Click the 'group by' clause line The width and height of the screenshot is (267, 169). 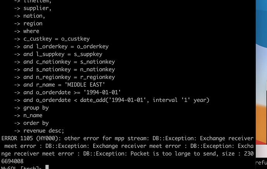[36, 108]
